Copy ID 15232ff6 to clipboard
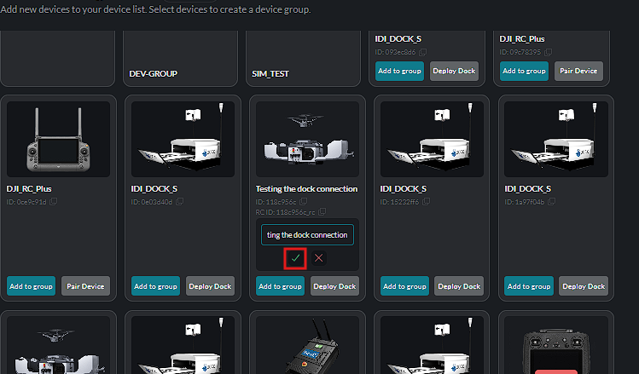 [x=426, y=201]
